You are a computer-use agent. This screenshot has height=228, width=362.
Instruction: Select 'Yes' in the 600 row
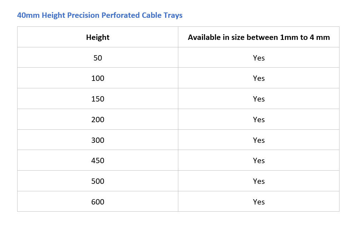[x=259, y=202]
